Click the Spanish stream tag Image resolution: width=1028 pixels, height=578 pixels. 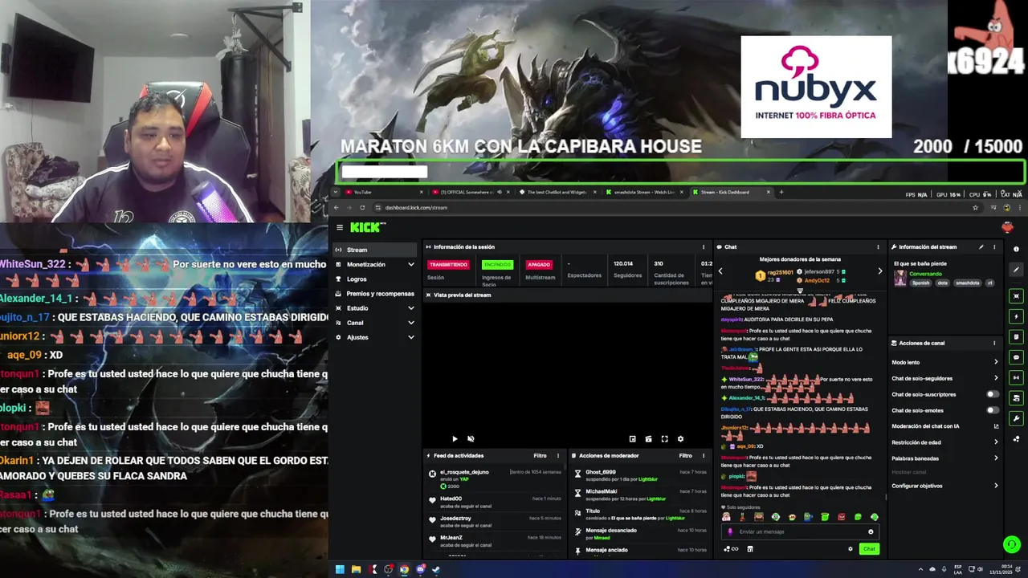tap(920, 283)
